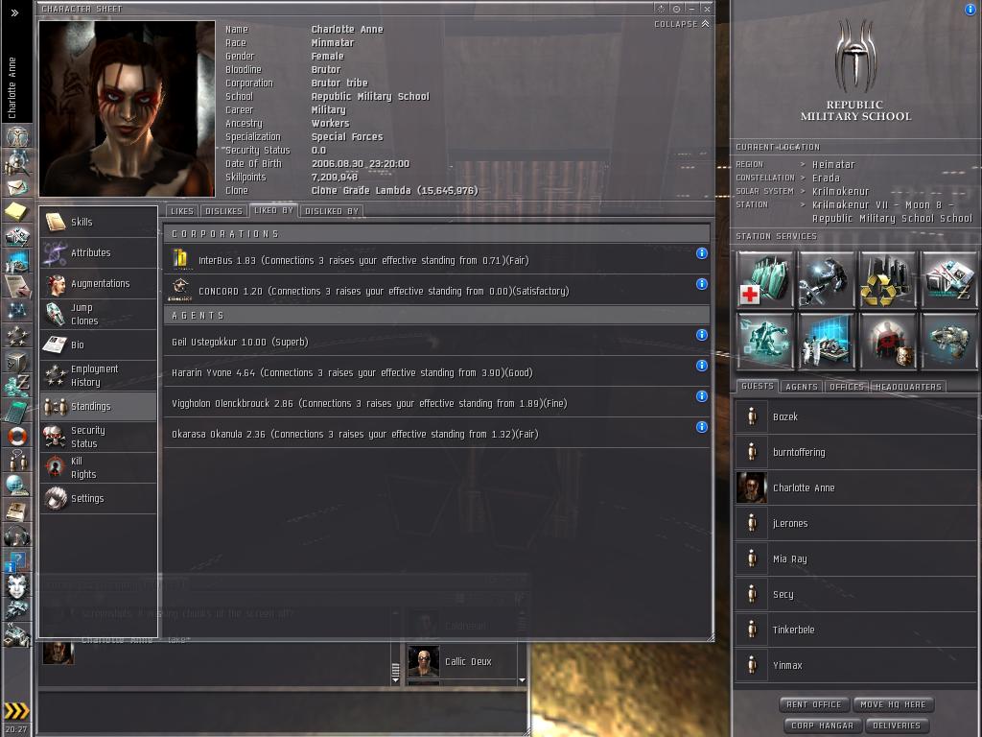Open the Assets cube icon in sidebar
Viewport: 982px width, 737px height.
[17, 362]
